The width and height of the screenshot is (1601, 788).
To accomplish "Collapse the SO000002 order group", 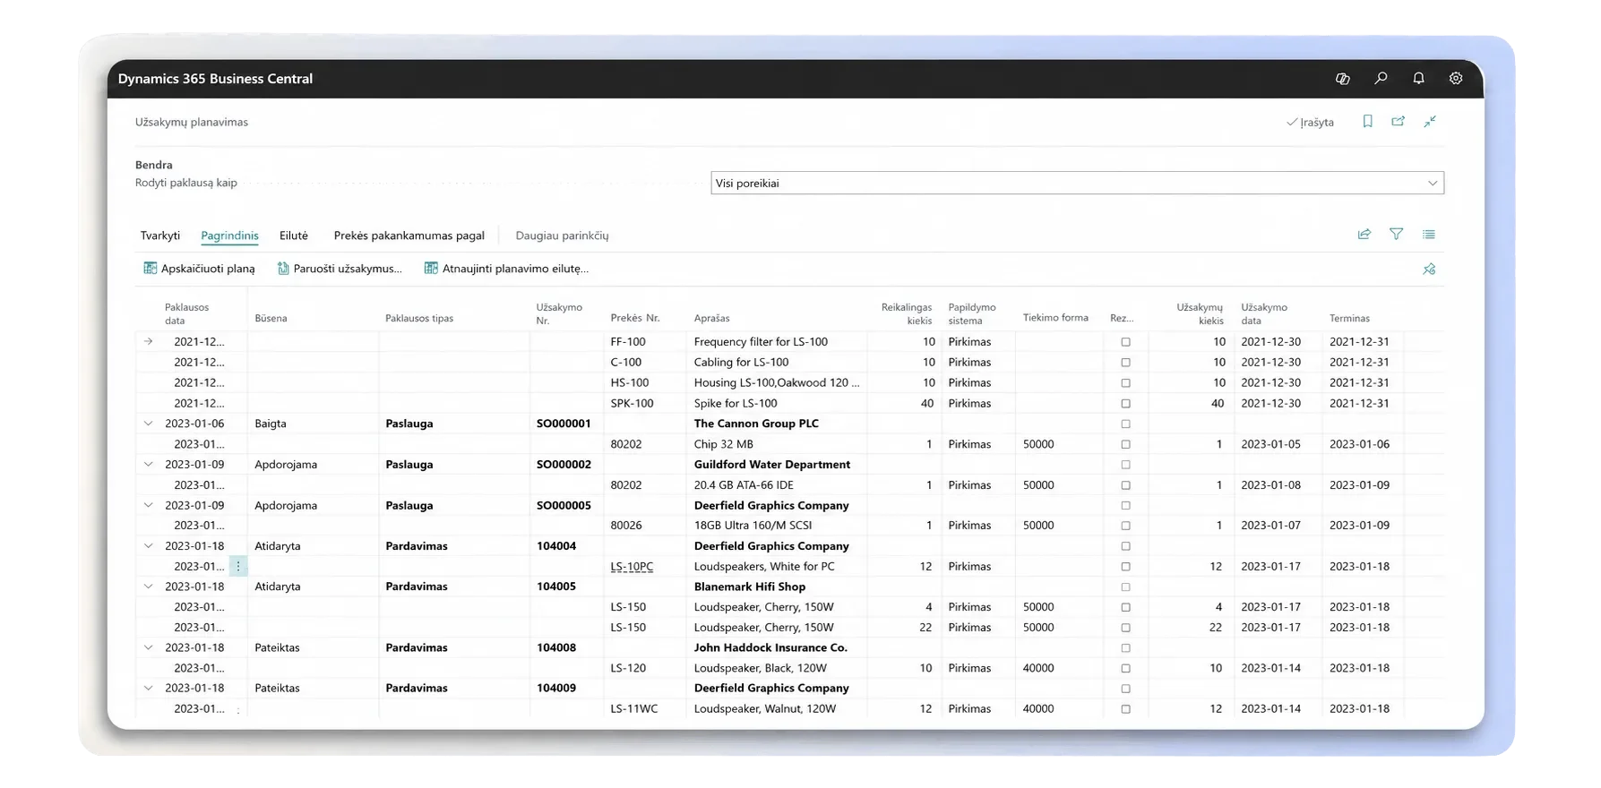I will click(149, 464).
